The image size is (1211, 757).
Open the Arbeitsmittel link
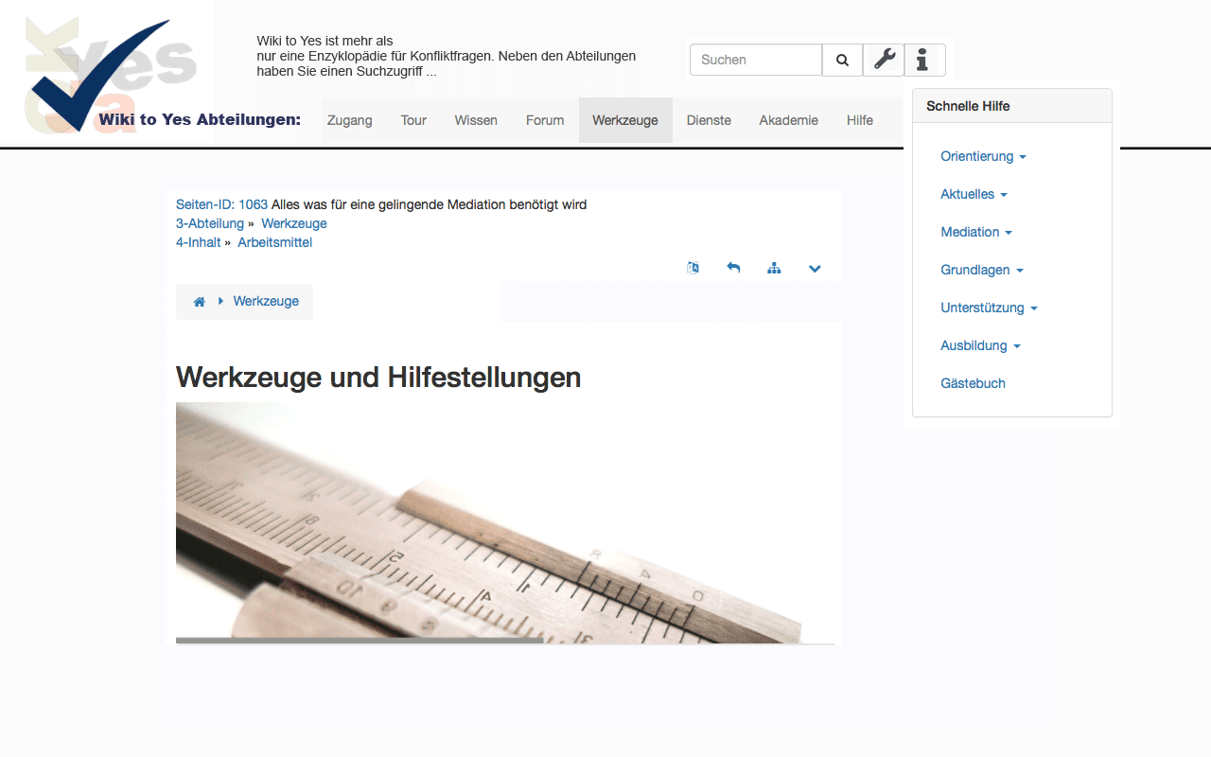click(274, 242)
